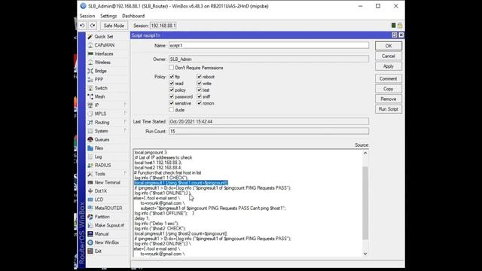Toggle the password policy checkbox
Image resolution: width=482 pixels, height=271 pixels.
[172, 96]
